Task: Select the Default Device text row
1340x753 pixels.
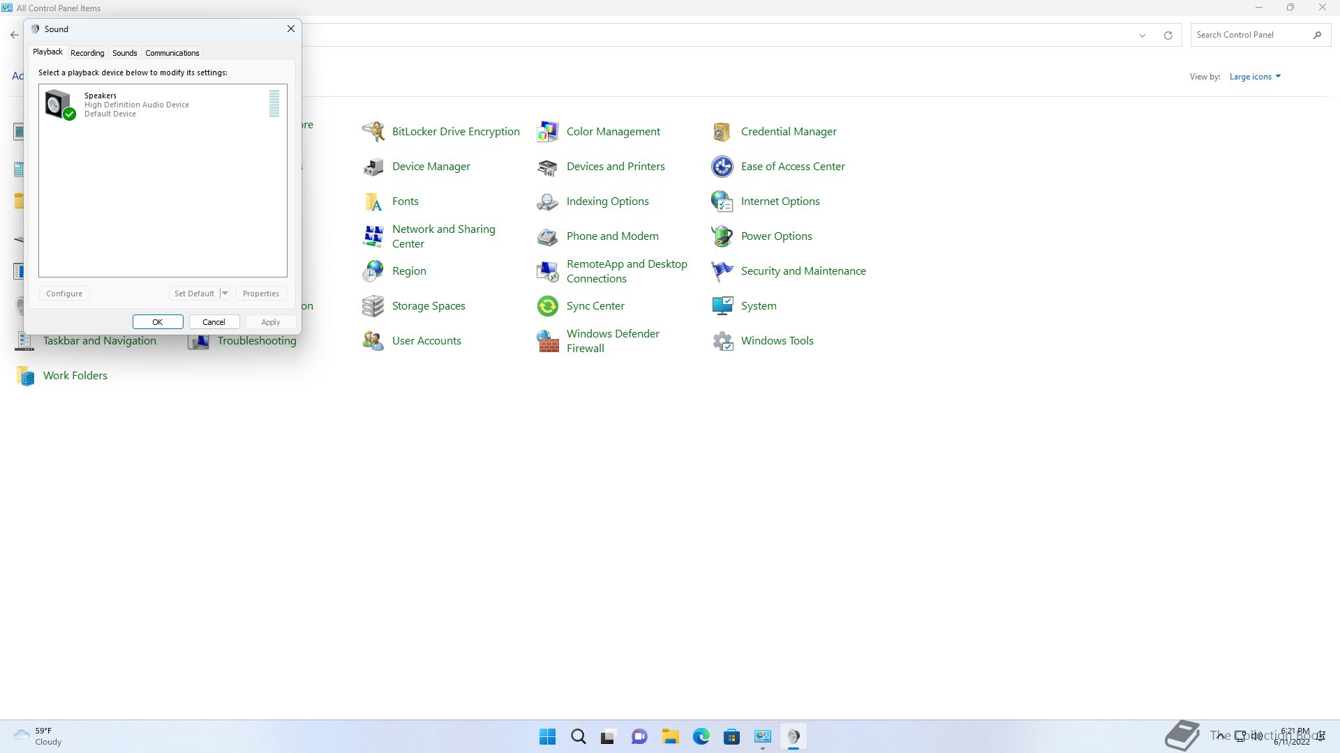Action: (x=110, y=114)
